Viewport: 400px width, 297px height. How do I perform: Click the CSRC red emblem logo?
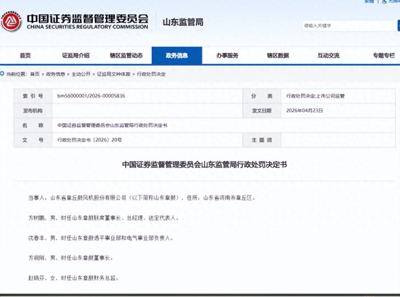(11, 22)
